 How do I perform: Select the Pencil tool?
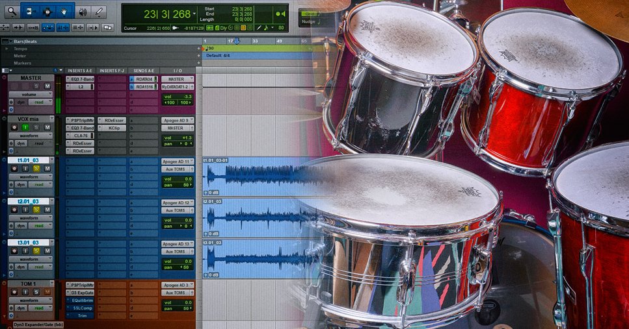99,11
